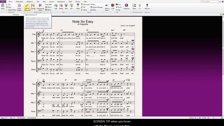The width and height of the screenshot is (224, 126).
Task: Open the Help question mark icon
Action: (223, 1)
